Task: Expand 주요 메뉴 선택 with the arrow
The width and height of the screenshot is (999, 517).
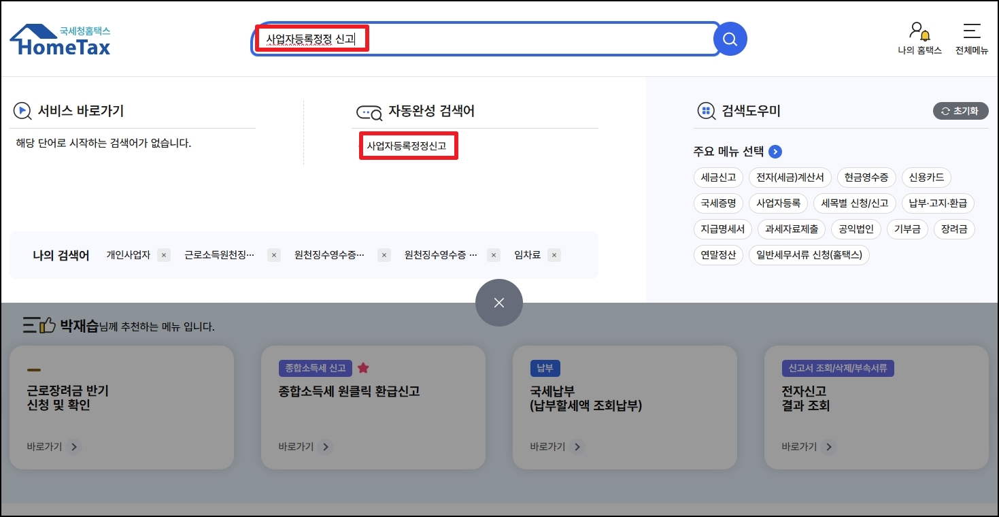Action: [775, 152]
